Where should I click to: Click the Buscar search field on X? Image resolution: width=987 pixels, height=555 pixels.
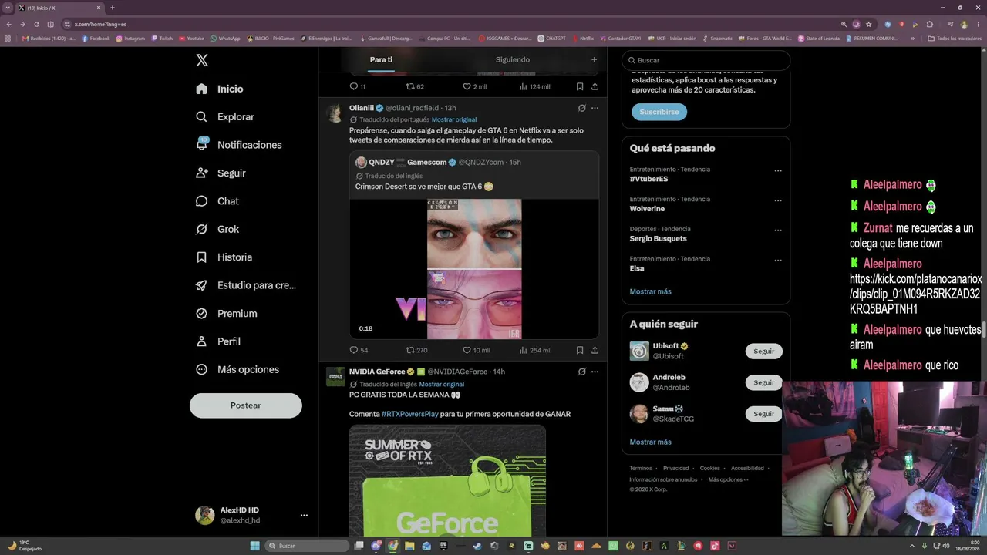click(x=706, y=60)
